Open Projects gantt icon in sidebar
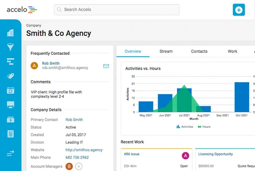 tap(11, 61)
